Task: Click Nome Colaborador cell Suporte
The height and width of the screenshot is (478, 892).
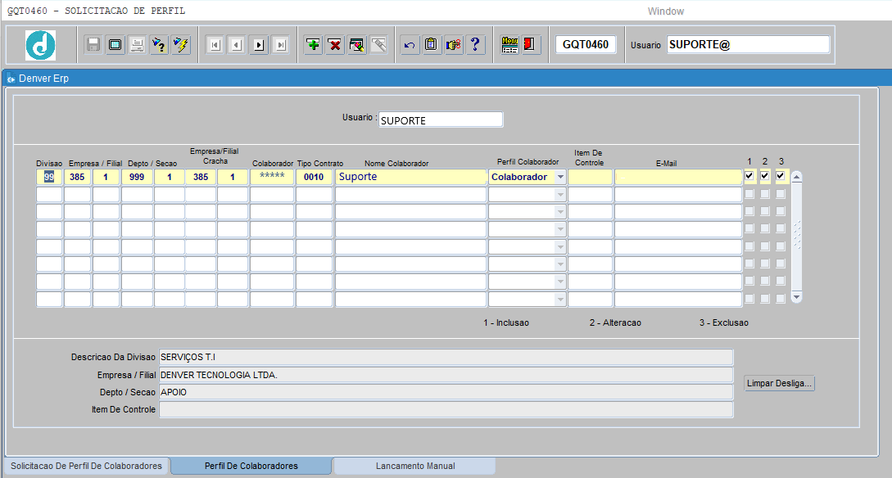Action: (x=410, y=177)
